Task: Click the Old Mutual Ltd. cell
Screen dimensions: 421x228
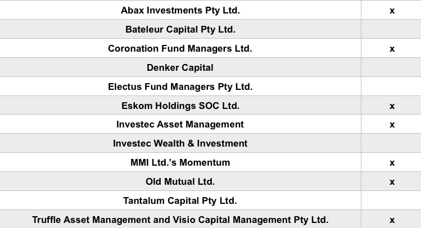Action: [x=180, y=181]
